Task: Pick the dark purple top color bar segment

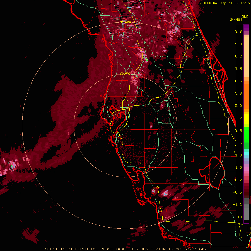Action: 246,28
